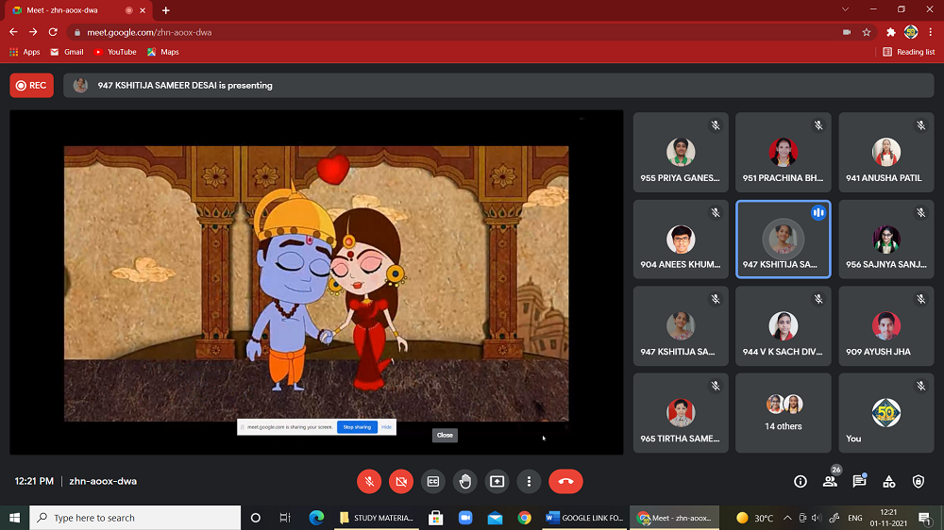Toggle closed captions on
This screenshot has height=530, width=944.
433,481
